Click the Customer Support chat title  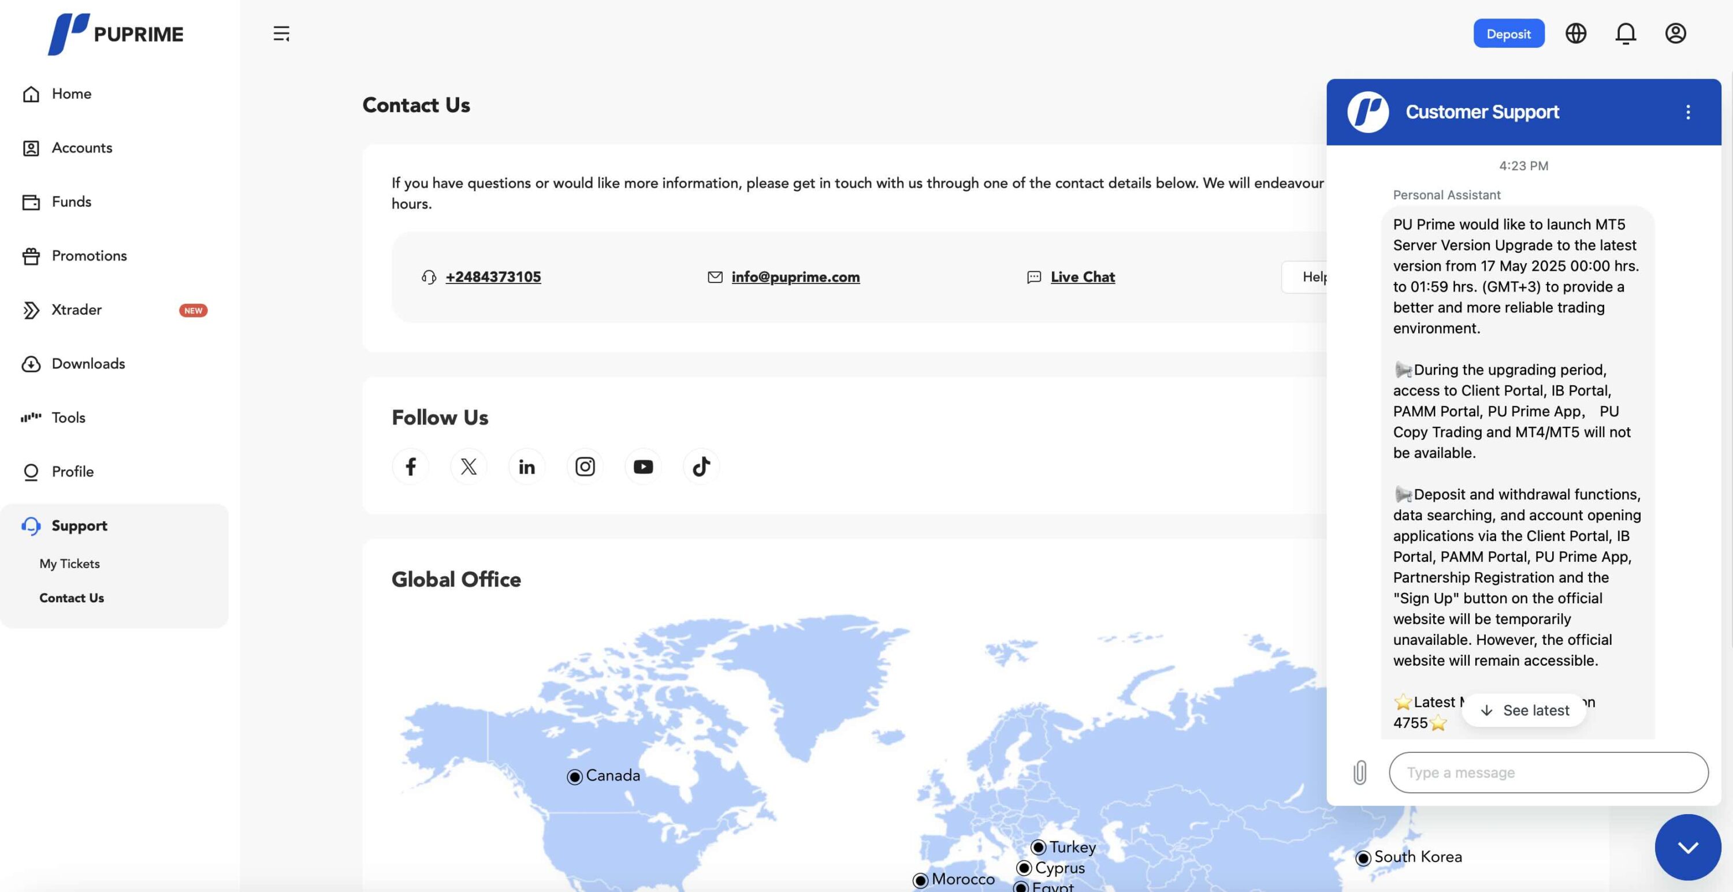pyautogui.click(x=1482, y=111)
